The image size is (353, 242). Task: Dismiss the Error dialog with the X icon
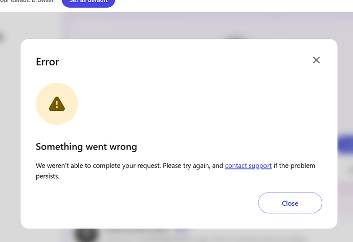point(316,60)
